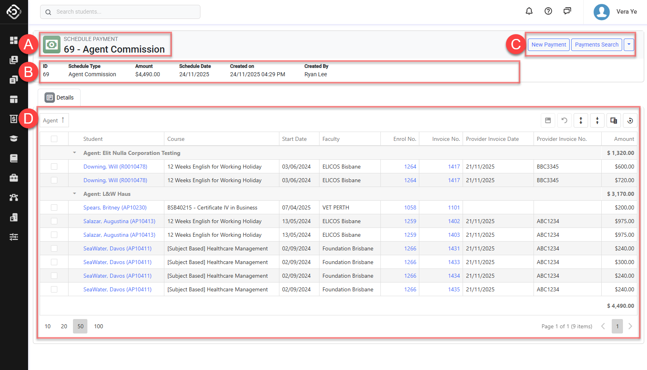Select checkbox for Spears, Britney row
This screenshot has height=370, width=647.
click(x=54, y=207)
